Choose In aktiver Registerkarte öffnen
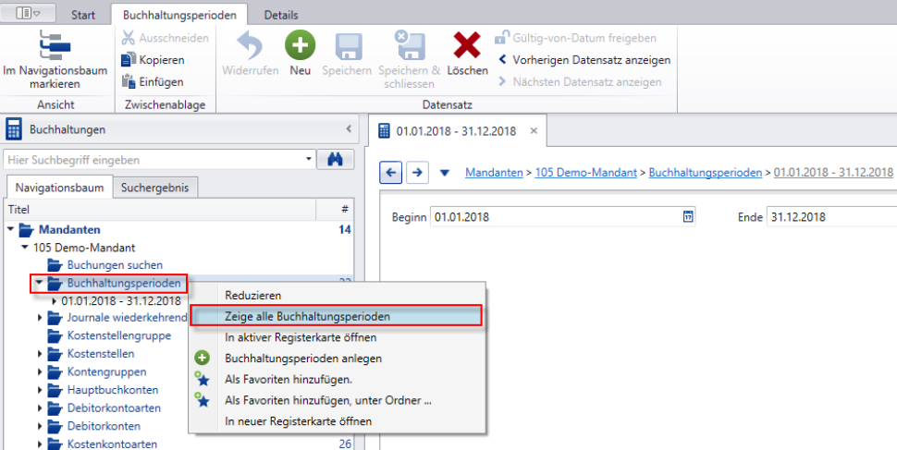Viewport: 897px width, 450px height. (x=338, y=337)
